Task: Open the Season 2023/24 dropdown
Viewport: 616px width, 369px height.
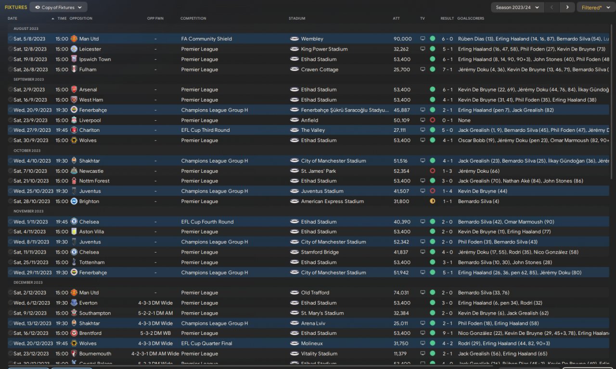Action: click(517, 7)
